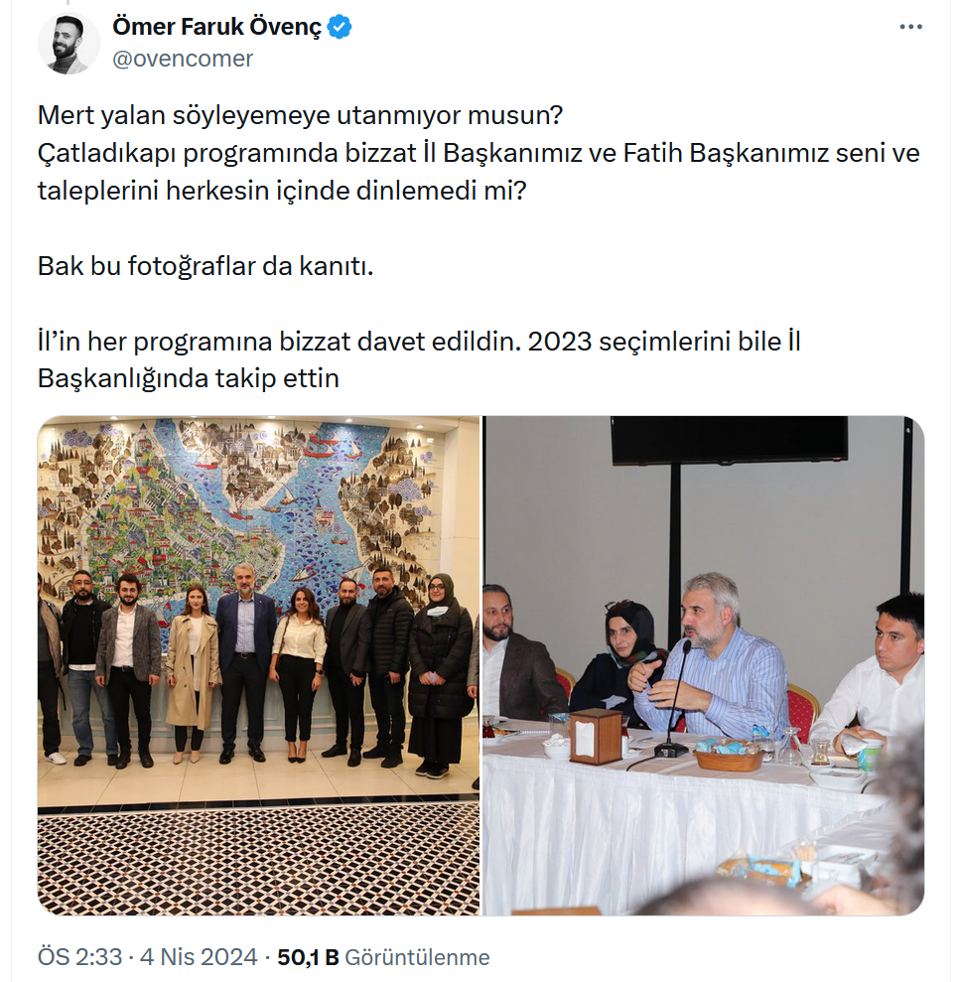Open Ömer Faruk Övenç's profile avatar
Screen dimensions: 958x982
point(68,44)
